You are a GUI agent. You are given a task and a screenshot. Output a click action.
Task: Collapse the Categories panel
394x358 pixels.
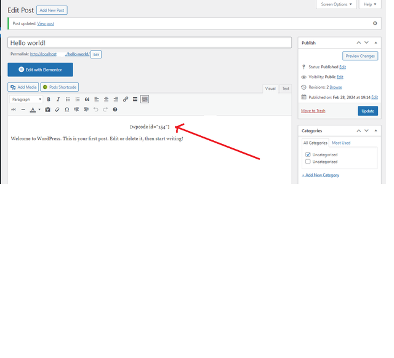click(x=376, y=130)
